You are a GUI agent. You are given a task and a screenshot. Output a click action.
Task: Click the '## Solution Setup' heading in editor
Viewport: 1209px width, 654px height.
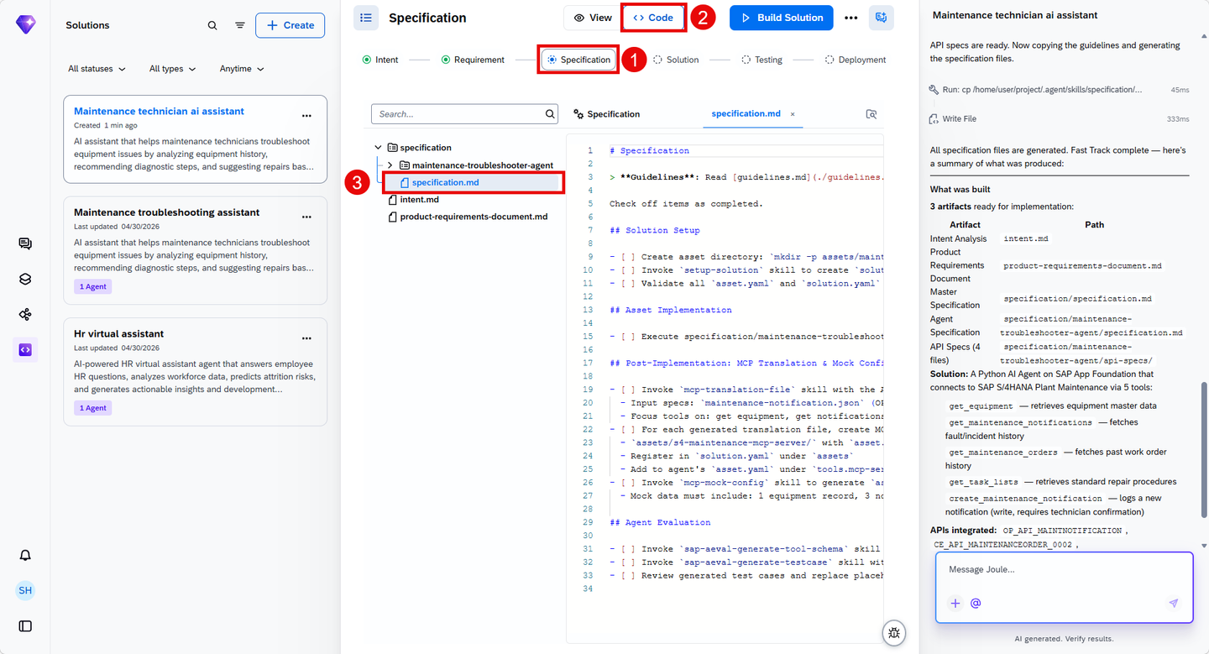point(655,230)
